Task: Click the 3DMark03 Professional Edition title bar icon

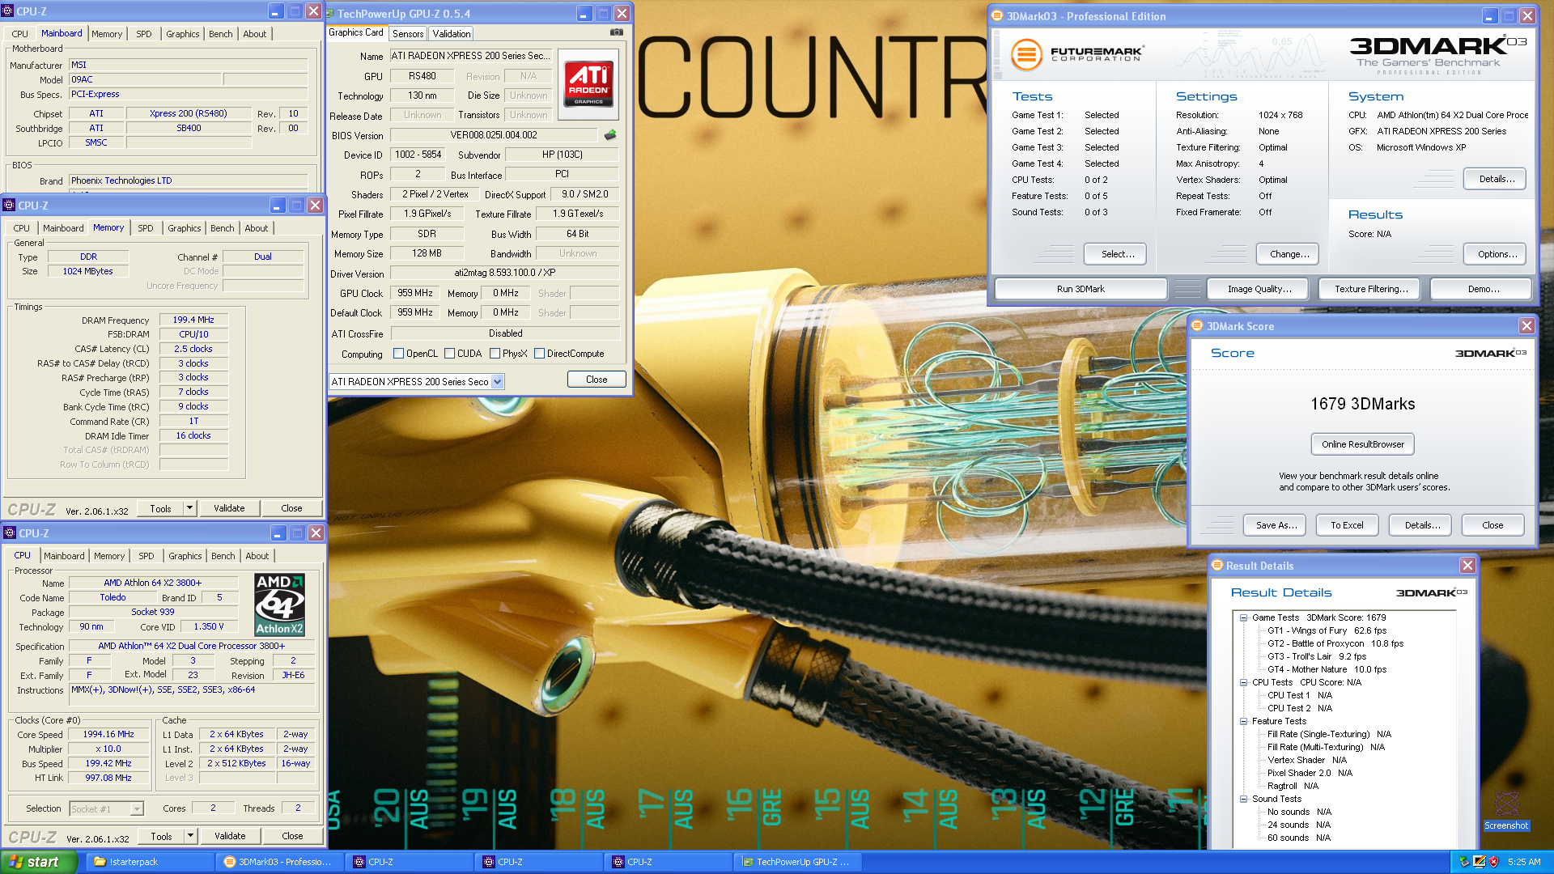Action: (997, 15)
